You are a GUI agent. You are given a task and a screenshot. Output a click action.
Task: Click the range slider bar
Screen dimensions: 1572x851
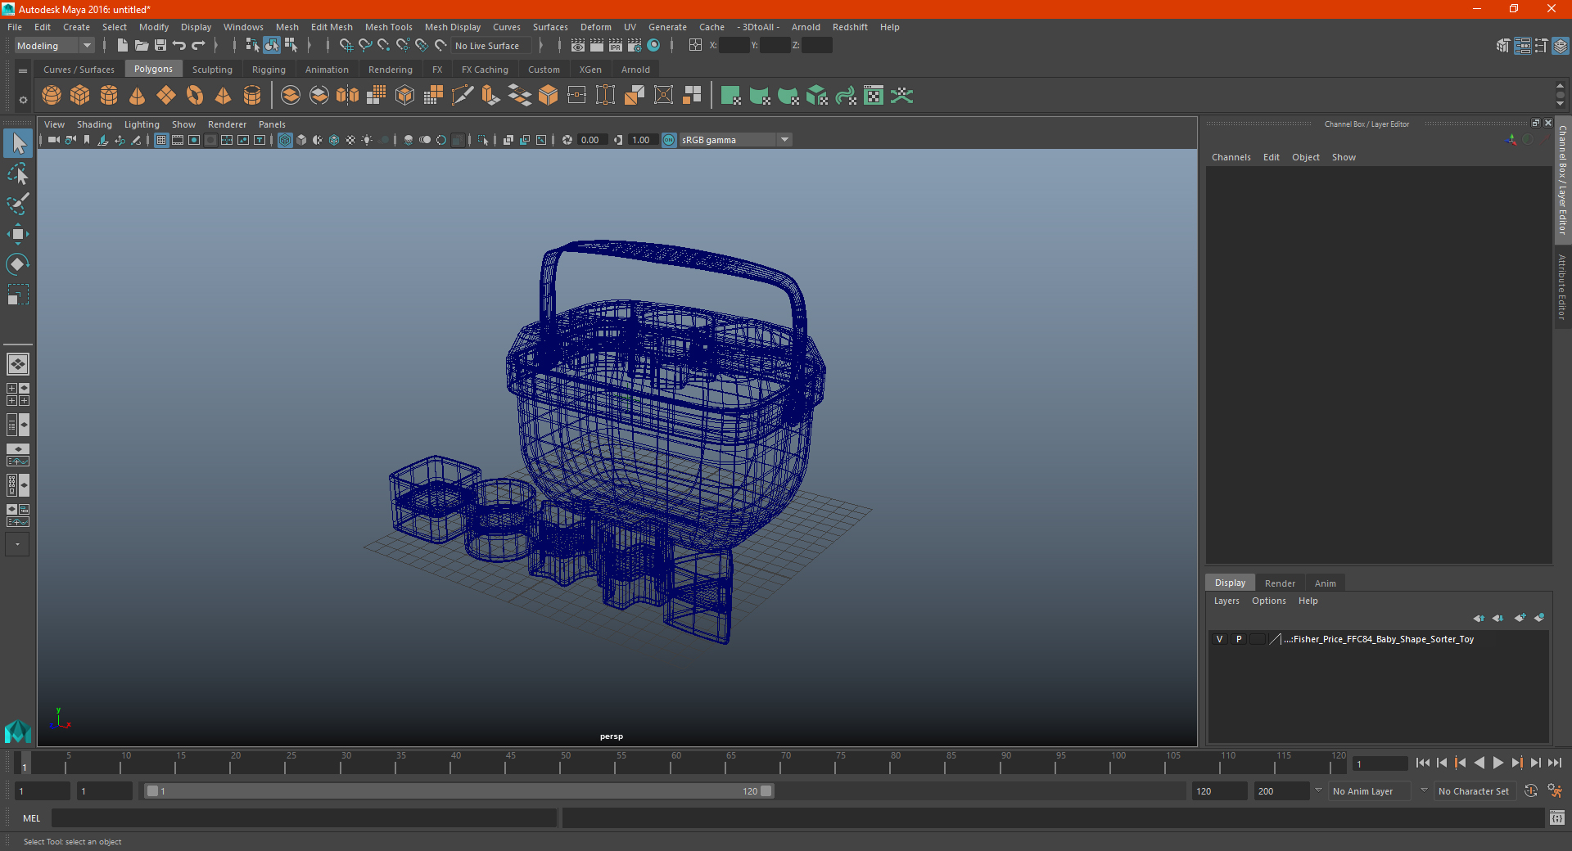tap(458, 791)
